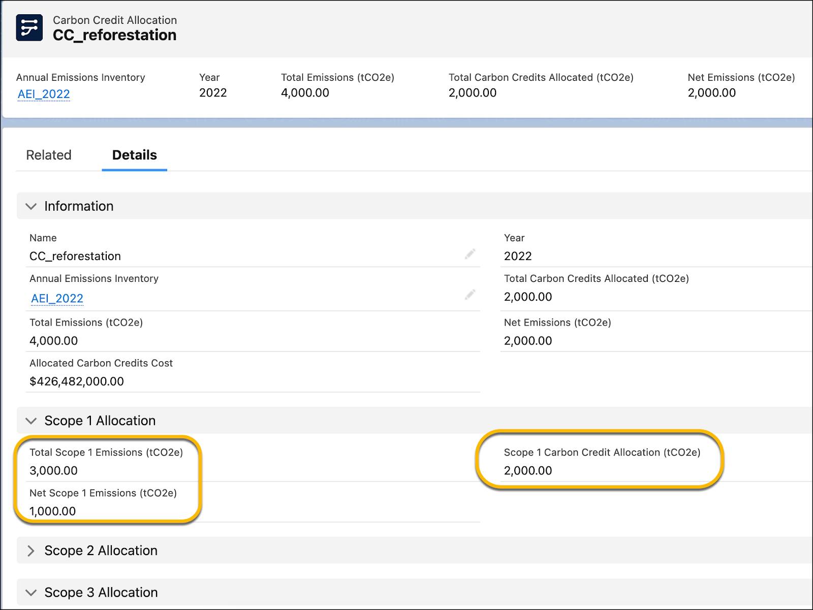Image resolution: width=813 pixels, height=610 pixels.
Task: Click the Net Emissions value 2,000.00
Action: 527,340
